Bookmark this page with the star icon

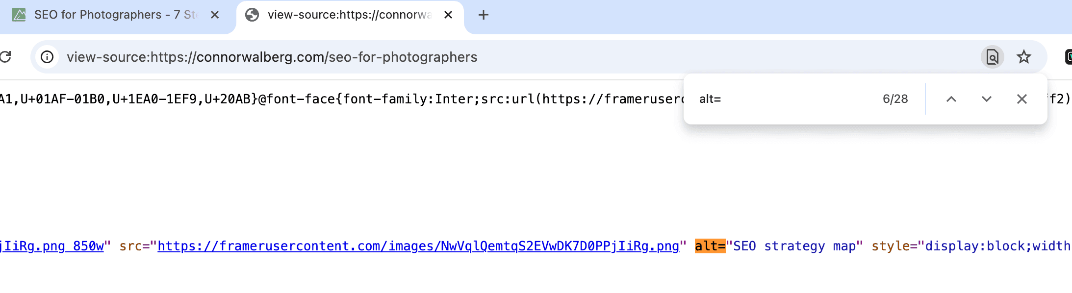click(1024, 57)
